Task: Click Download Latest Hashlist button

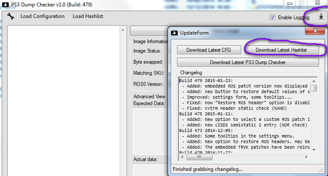Action: [281, 50]
